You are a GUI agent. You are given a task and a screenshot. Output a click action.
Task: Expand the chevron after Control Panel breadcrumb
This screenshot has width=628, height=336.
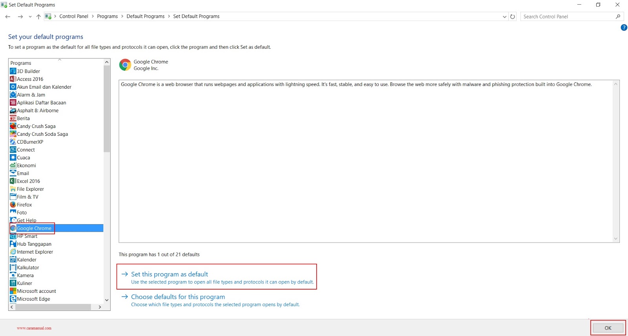93,16
